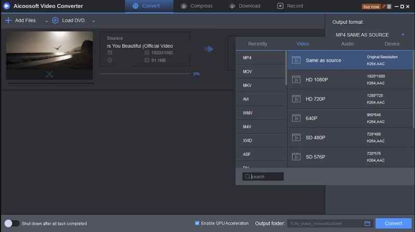
Task: Click the conversion progress bar
Action: [145, 74]
